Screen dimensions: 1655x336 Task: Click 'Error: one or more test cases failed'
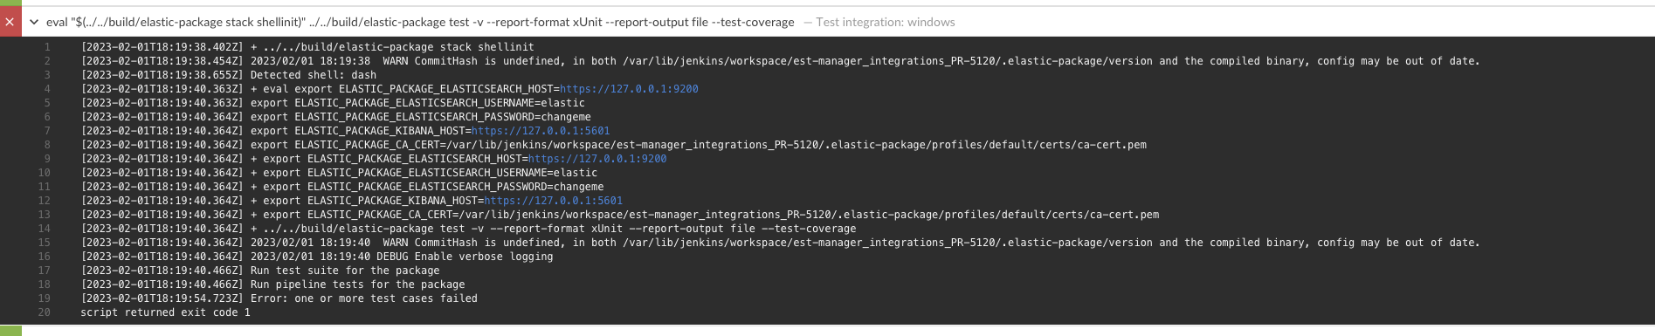coord(364,298)
